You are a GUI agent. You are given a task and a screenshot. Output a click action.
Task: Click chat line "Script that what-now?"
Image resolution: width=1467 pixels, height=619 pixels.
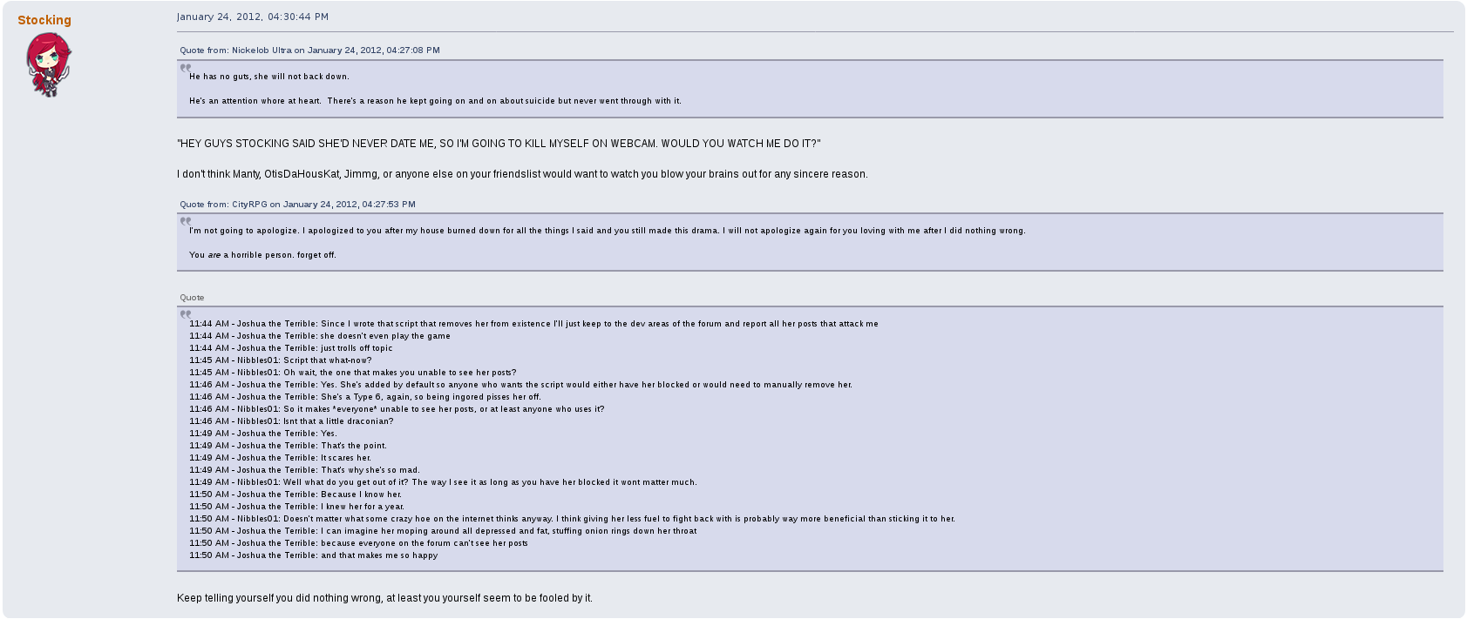click(281, 360)
